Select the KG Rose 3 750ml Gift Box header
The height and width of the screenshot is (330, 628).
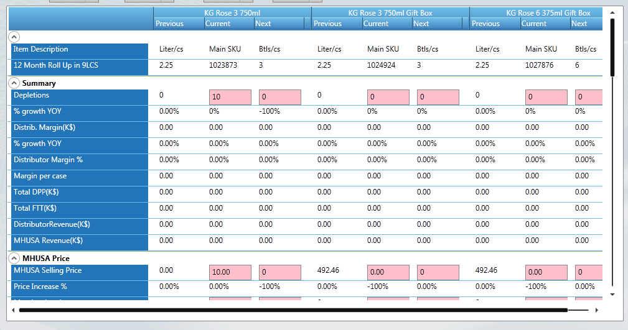click(390, 12)
